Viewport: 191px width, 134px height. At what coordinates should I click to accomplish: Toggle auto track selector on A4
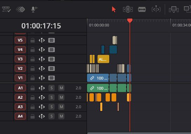tap(42, 116)
